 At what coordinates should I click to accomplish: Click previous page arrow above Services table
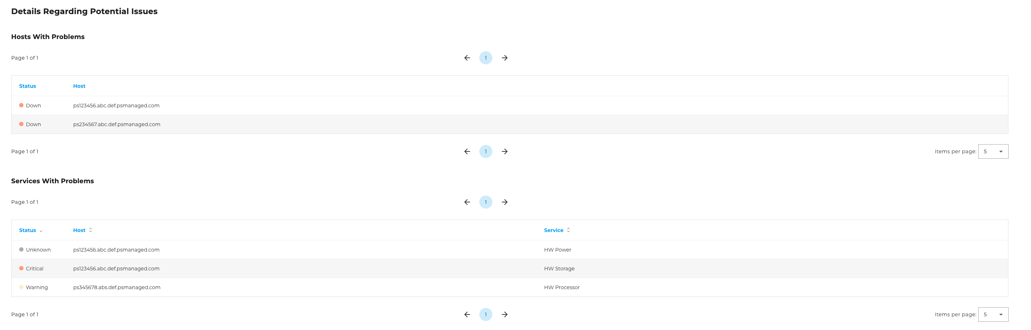pos(467,202)
